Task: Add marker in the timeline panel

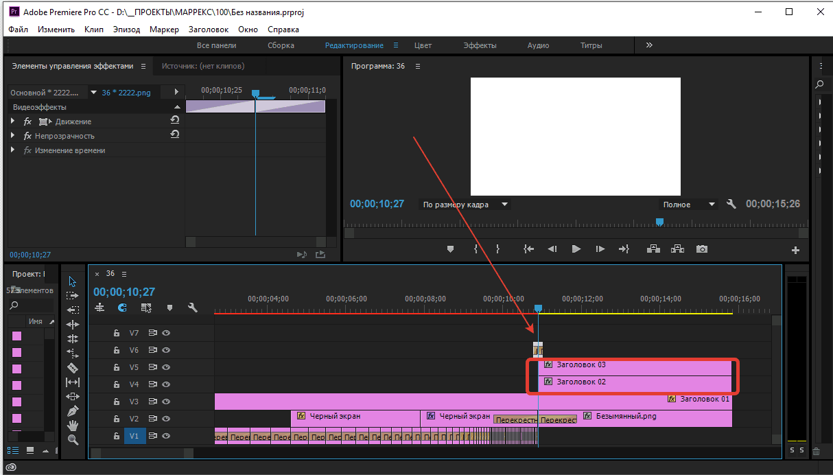Action: [169, 308]
